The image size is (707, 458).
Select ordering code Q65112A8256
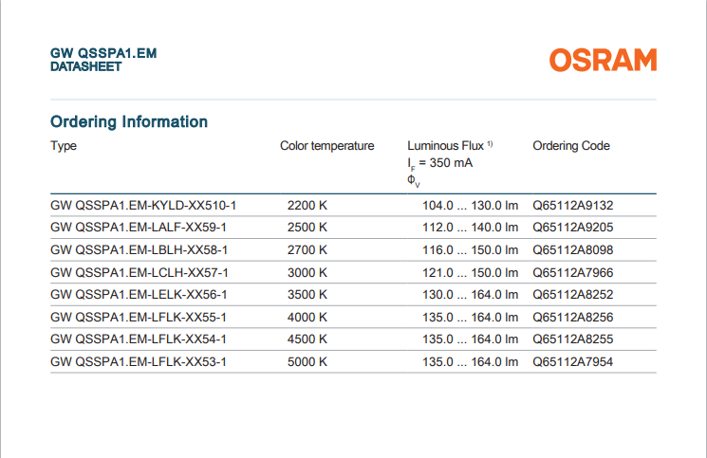point(573,317)
